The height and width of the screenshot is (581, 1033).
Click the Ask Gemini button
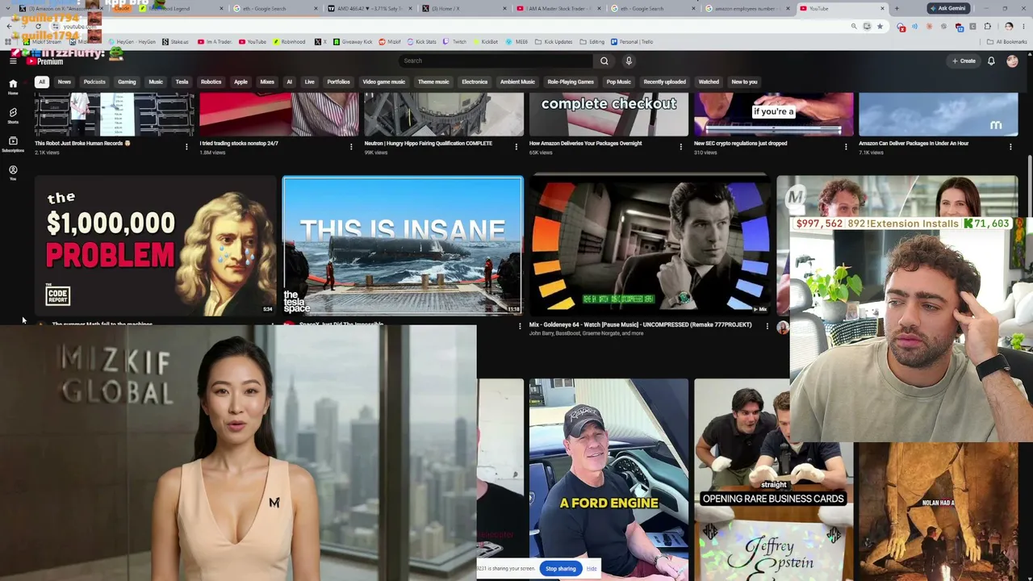coord(947,8)
